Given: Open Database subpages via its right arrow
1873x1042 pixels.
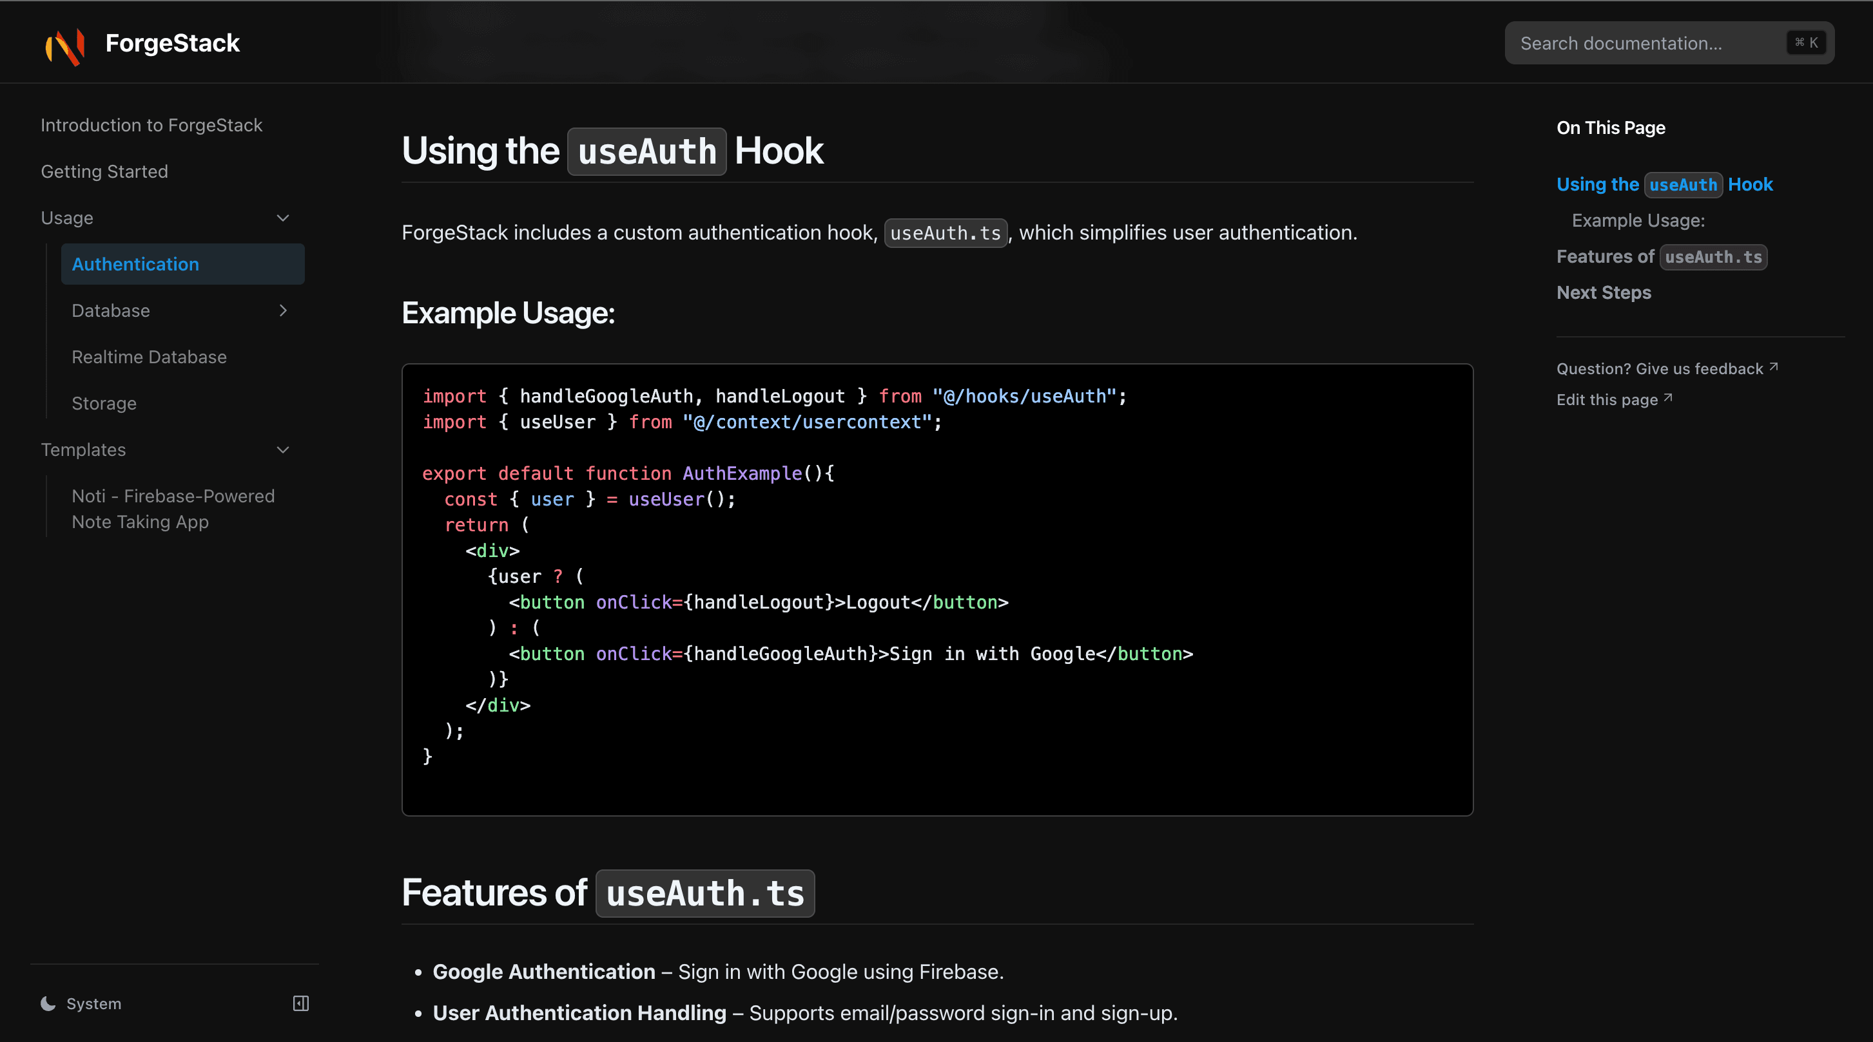Looking at the screenshot, I should 284,310.
